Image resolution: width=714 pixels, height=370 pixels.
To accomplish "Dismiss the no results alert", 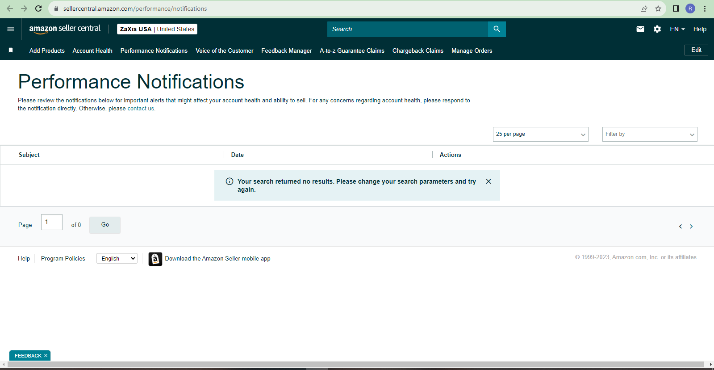I will coord(489,181).
